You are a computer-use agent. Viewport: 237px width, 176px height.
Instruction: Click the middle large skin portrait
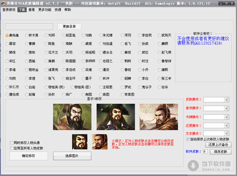pos(111,117)
